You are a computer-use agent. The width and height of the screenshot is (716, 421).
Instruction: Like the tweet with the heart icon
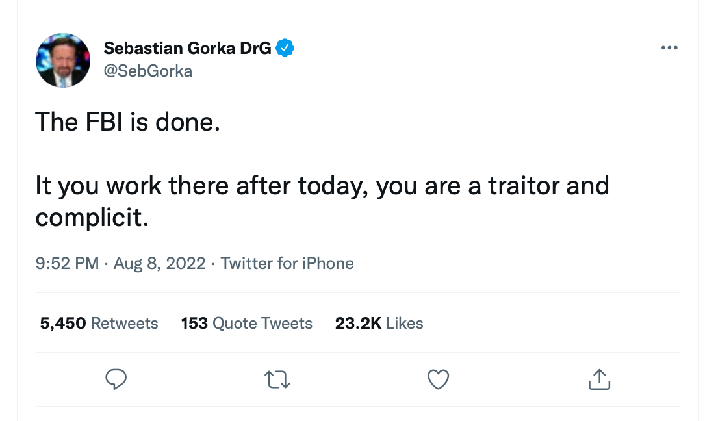click(439, 379)
